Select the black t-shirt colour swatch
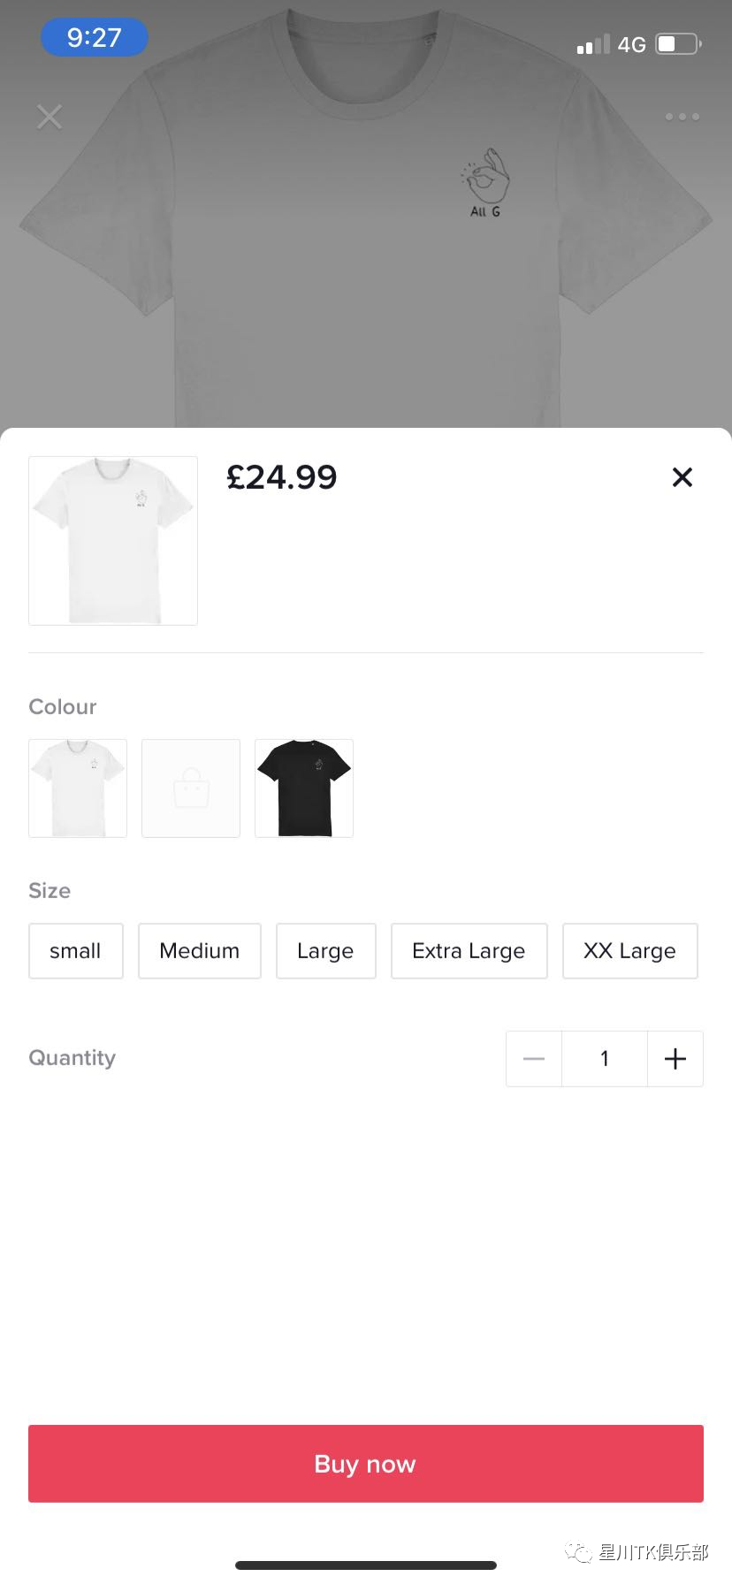 [304, 788]
